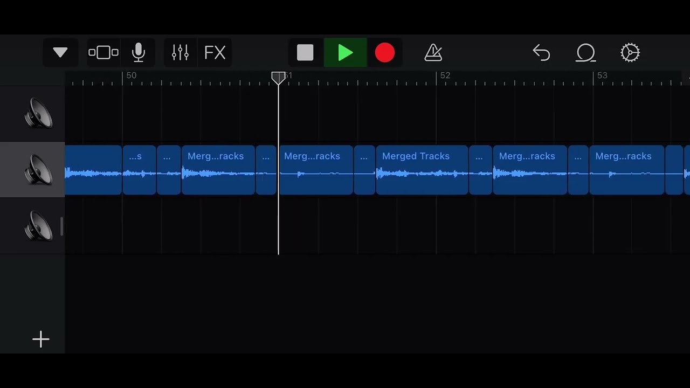
Task: Jump to bar 50 on the ruler
Action: (132, 75)
